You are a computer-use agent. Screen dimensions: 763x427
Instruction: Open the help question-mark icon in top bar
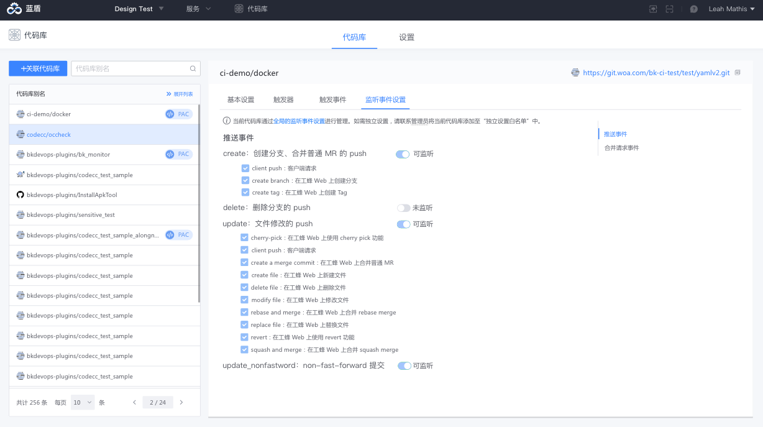(x=693, y=9)
